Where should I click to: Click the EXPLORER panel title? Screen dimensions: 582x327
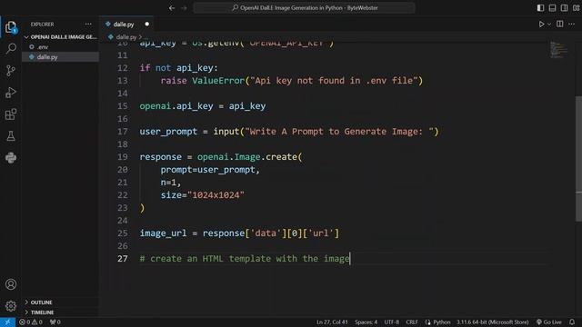[x=43, y=25]
